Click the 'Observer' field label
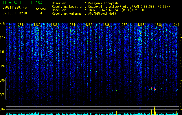The height and width of the screenshot is (115, 182). click(59, 3)
